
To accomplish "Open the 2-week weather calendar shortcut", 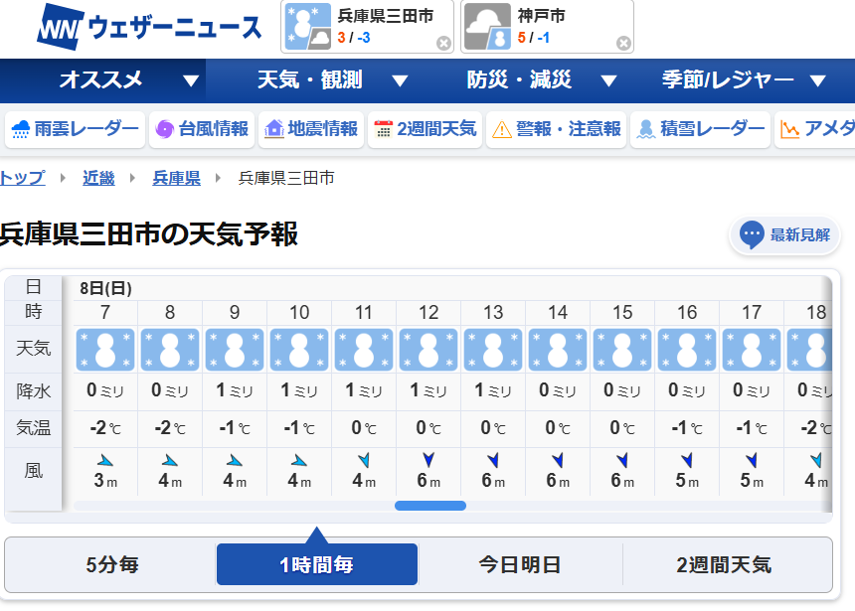I will [x=425, y=129].
